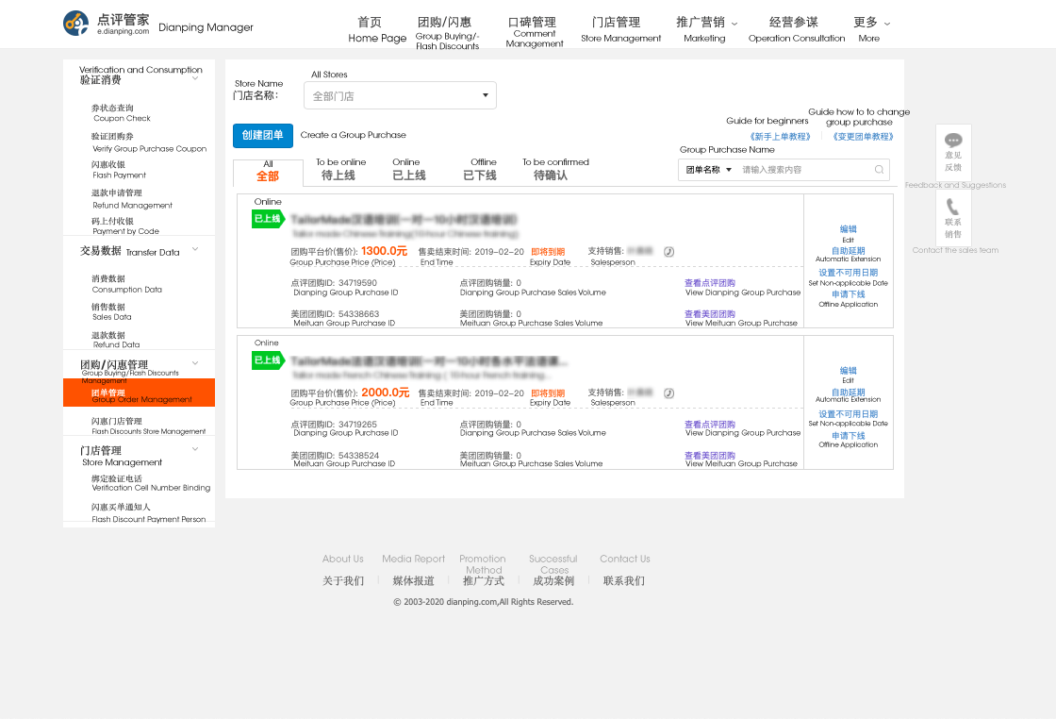Click into the group purchase search field
The height and width of the screenshot is (719, 1056).
click(804, 170)
